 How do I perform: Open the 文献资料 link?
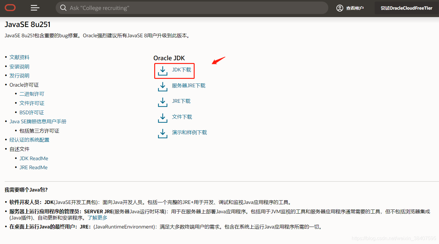point(20,57)
